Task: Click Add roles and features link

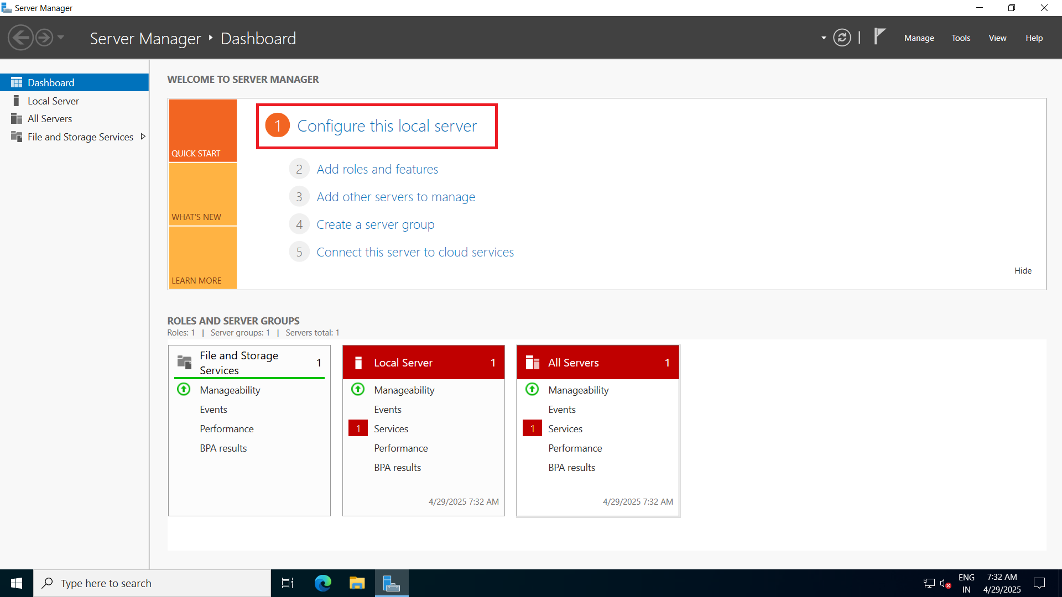Action: [x=377, y=169]
